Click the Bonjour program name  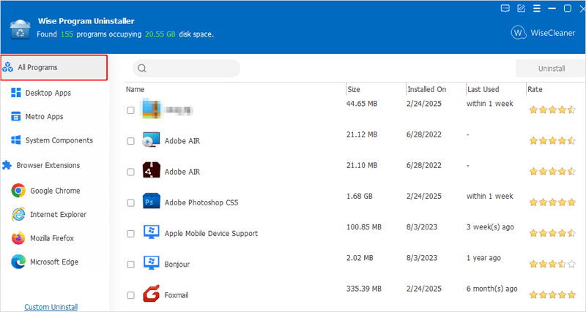click(x=177, y=265)
